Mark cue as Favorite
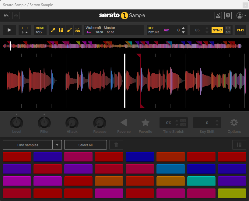 [146, 122]
